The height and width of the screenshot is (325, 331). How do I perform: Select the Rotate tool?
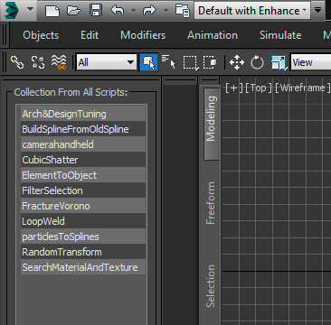click(x=257, y=62)
